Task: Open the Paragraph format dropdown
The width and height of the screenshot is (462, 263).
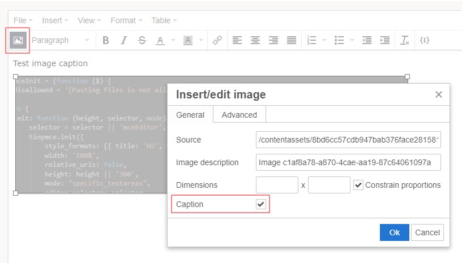Action: (61, 40)
